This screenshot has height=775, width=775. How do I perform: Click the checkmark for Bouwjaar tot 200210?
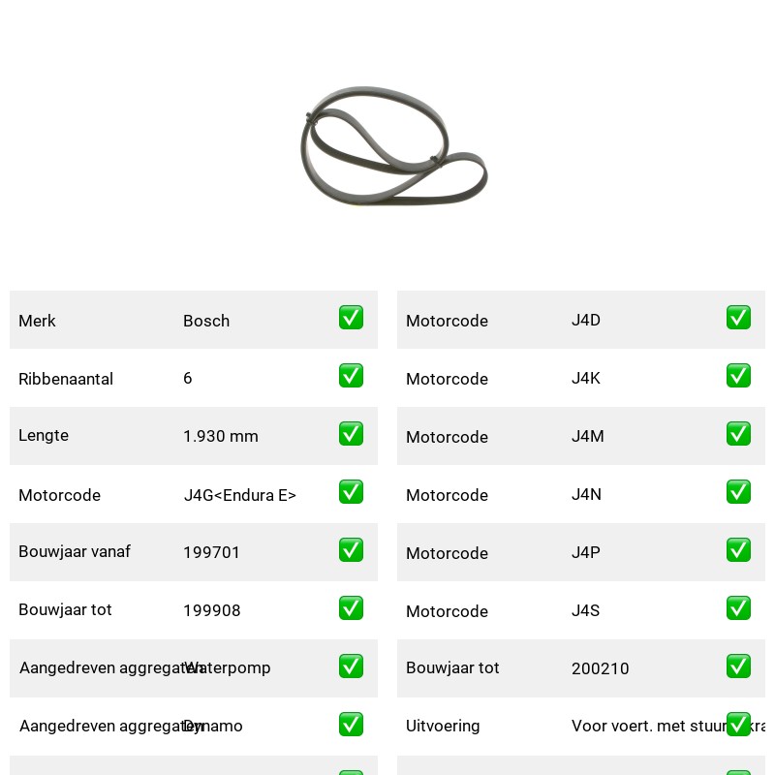click(738, 666)
